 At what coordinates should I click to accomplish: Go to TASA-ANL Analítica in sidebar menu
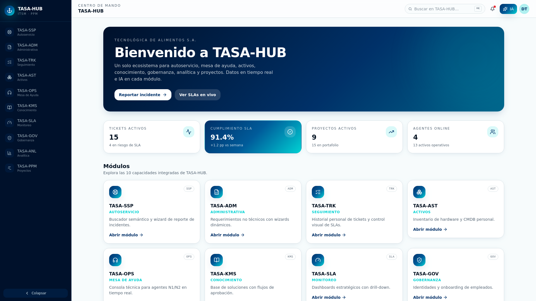pos(36,153)
